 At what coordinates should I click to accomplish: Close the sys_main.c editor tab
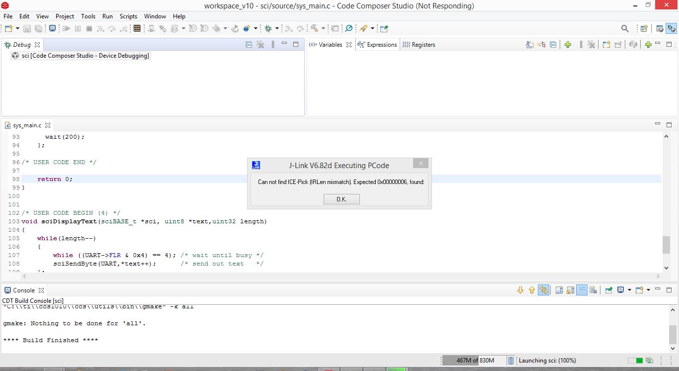(48, 125)
